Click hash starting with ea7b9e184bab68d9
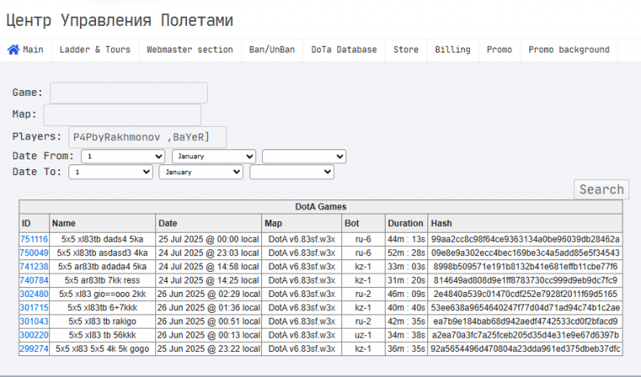Viewport: 641px width, 377px height. click(x=525, y=321)
